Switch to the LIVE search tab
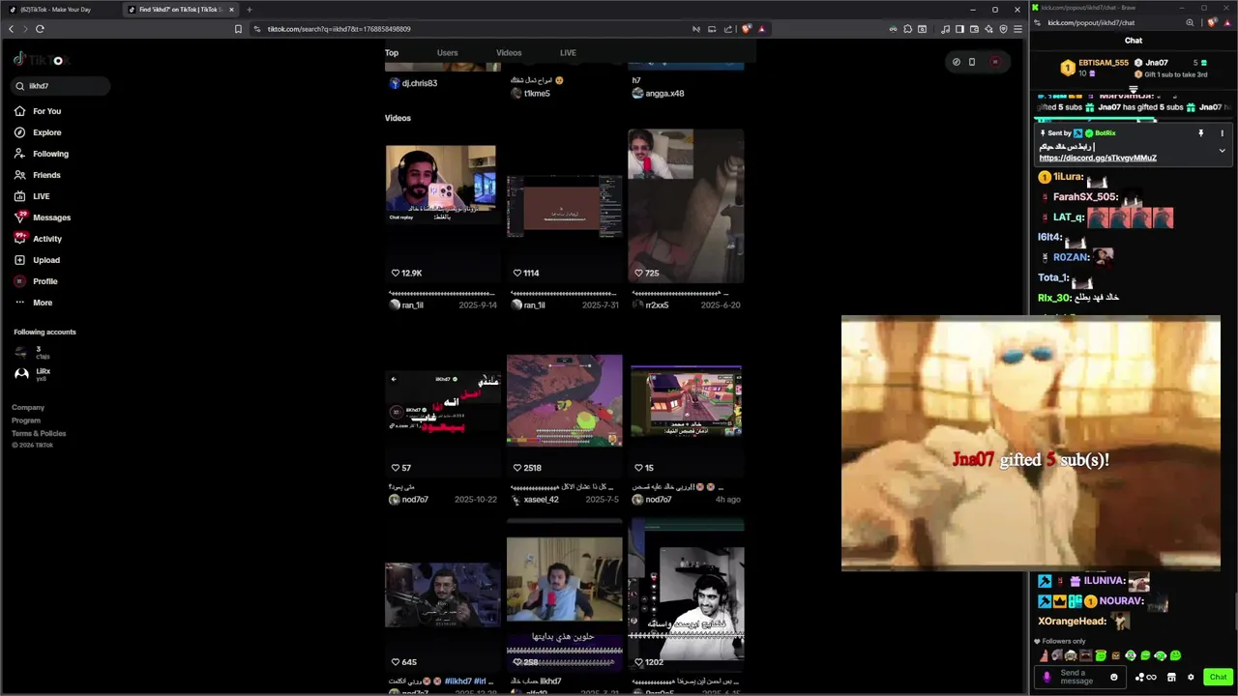The width and height of the screenshot is (1238, 696). click(568, 53)
